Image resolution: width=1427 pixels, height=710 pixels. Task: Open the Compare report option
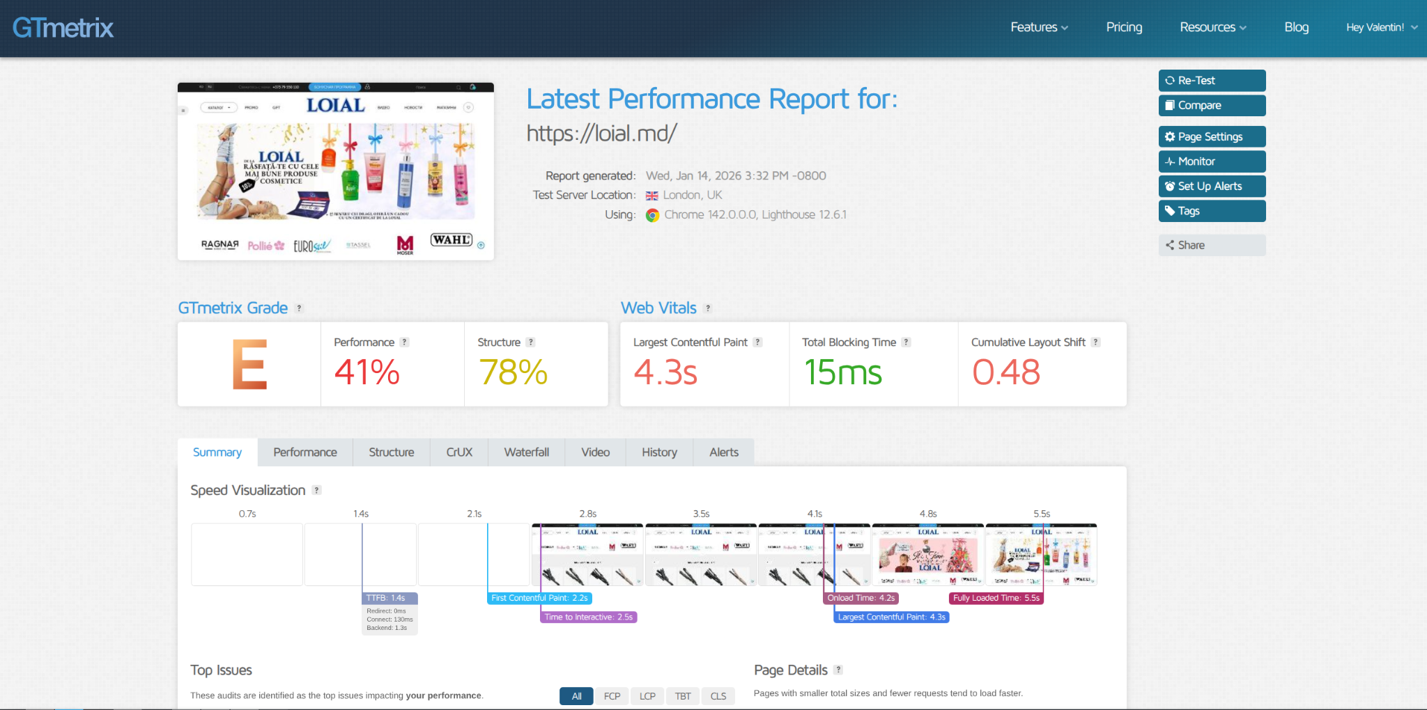1212,106
